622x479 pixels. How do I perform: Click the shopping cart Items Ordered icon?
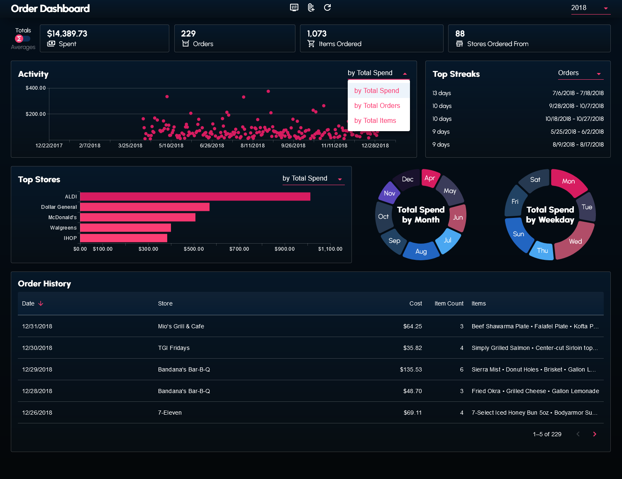pos(311,44)
